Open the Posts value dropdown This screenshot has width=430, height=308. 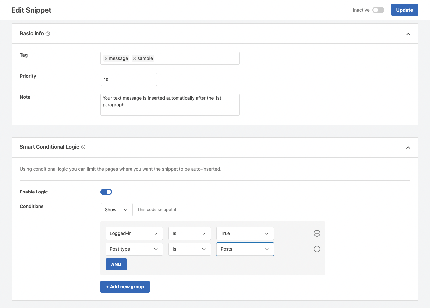tap(245, 249)
